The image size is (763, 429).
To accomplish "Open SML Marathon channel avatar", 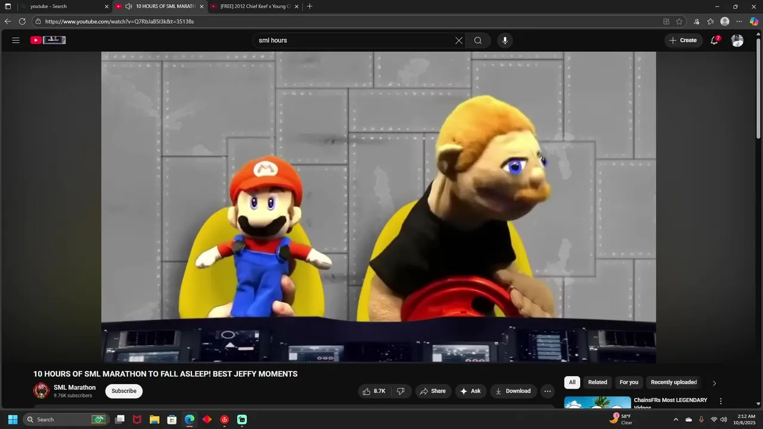I will (x=41, y=391).
